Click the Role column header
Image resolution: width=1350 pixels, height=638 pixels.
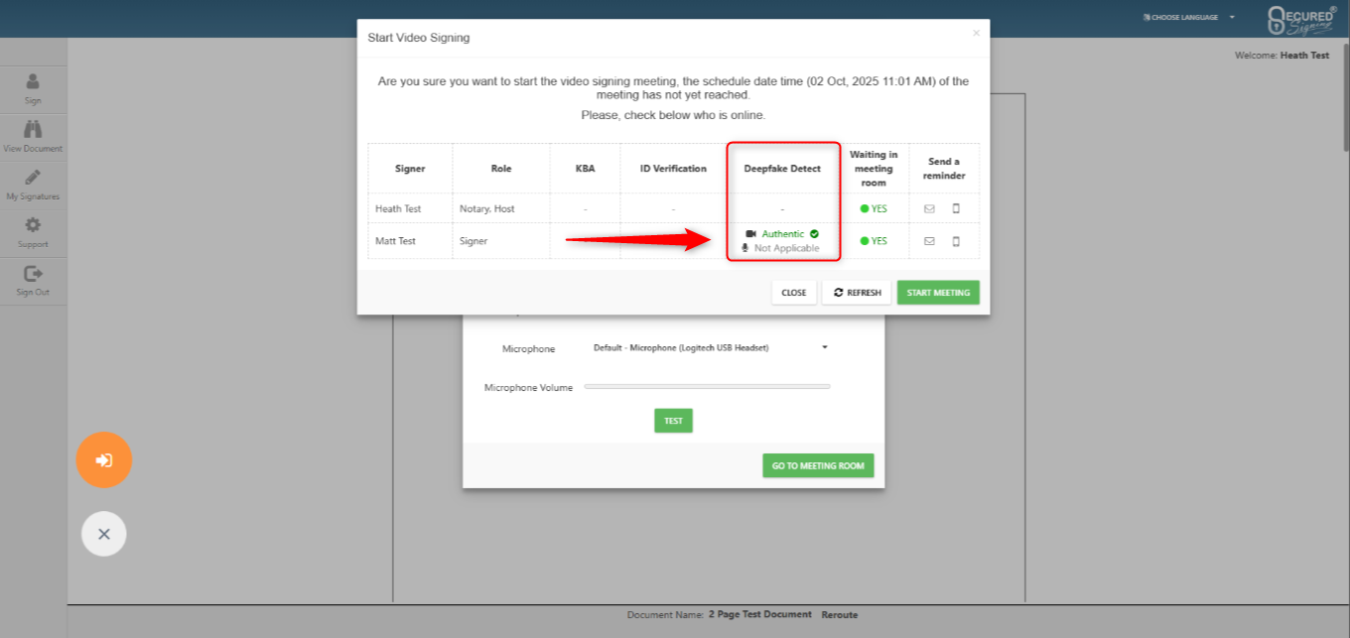(501, 169)
